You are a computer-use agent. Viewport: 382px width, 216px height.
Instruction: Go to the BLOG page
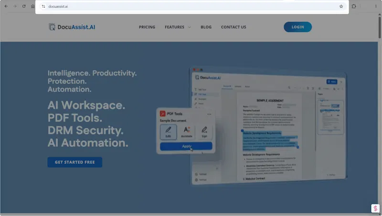[x=206, y=27]
